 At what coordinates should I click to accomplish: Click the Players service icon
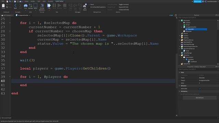coord(182,33)
